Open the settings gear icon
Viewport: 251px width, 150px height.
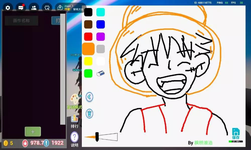[8, 8]
